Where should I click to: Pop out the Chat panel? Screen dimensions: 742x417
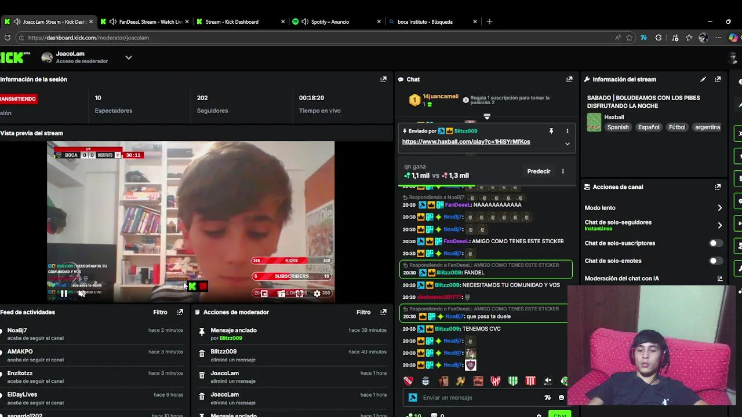tap(569, 79)
